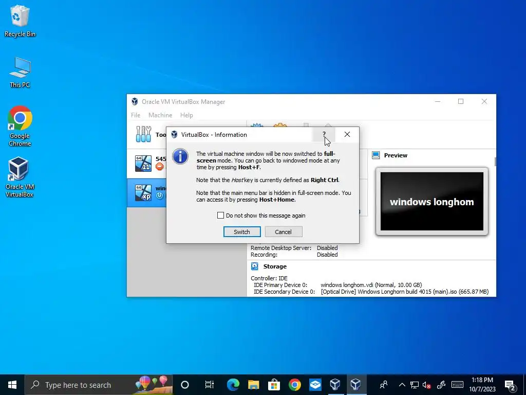The image size is (526, 395).
Task: Select the Tools icon in VirtualBox Manager
Action: tap(144, 134)
